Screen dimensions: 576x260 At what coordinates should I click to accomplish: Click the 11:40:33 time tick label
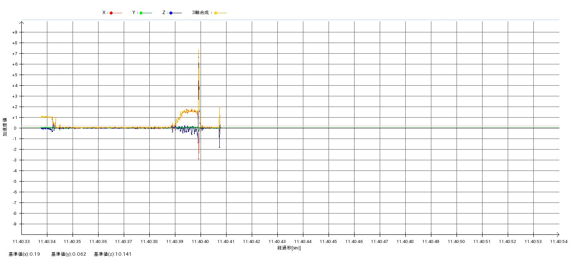[21, 242]
